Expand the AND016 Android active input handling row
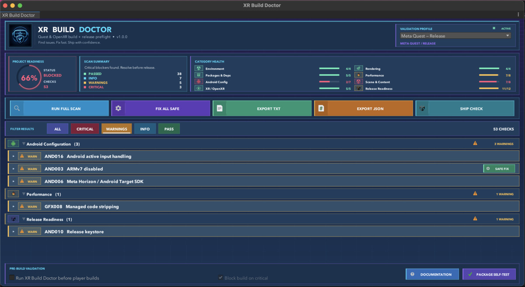Viewport: 525px width, 287px height. [x=14, y=156]
